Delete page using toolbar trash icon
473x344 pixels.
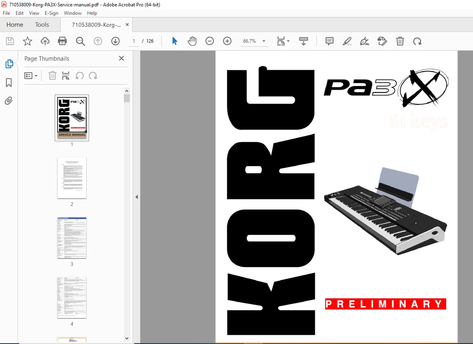[x=400, y=41]
